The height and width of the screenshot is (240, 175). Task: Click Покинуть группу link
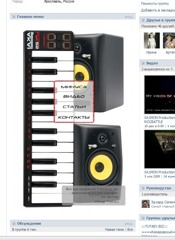coord(155,4)
